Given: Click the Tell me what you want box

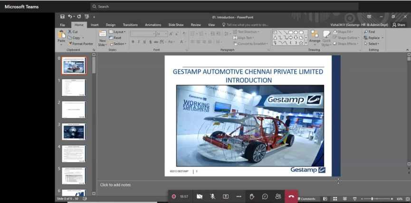Looking at the screenshot, I should [245, 25].
